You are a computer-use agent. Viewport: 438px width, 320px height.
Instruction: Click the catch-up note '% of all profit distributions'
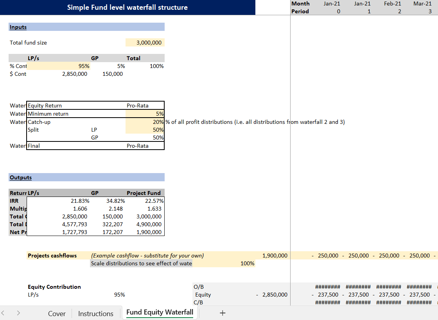(255, 122)
